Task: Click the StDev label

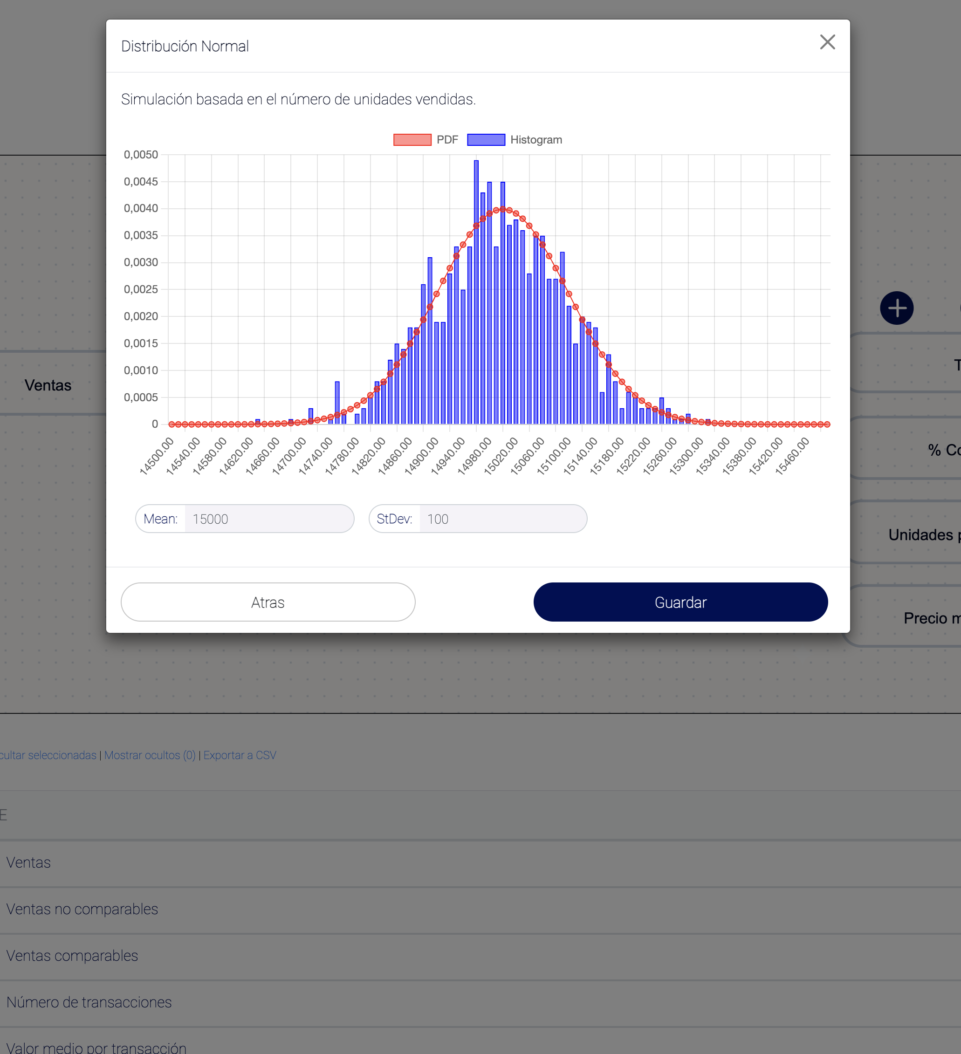Action: pos(394,519)
